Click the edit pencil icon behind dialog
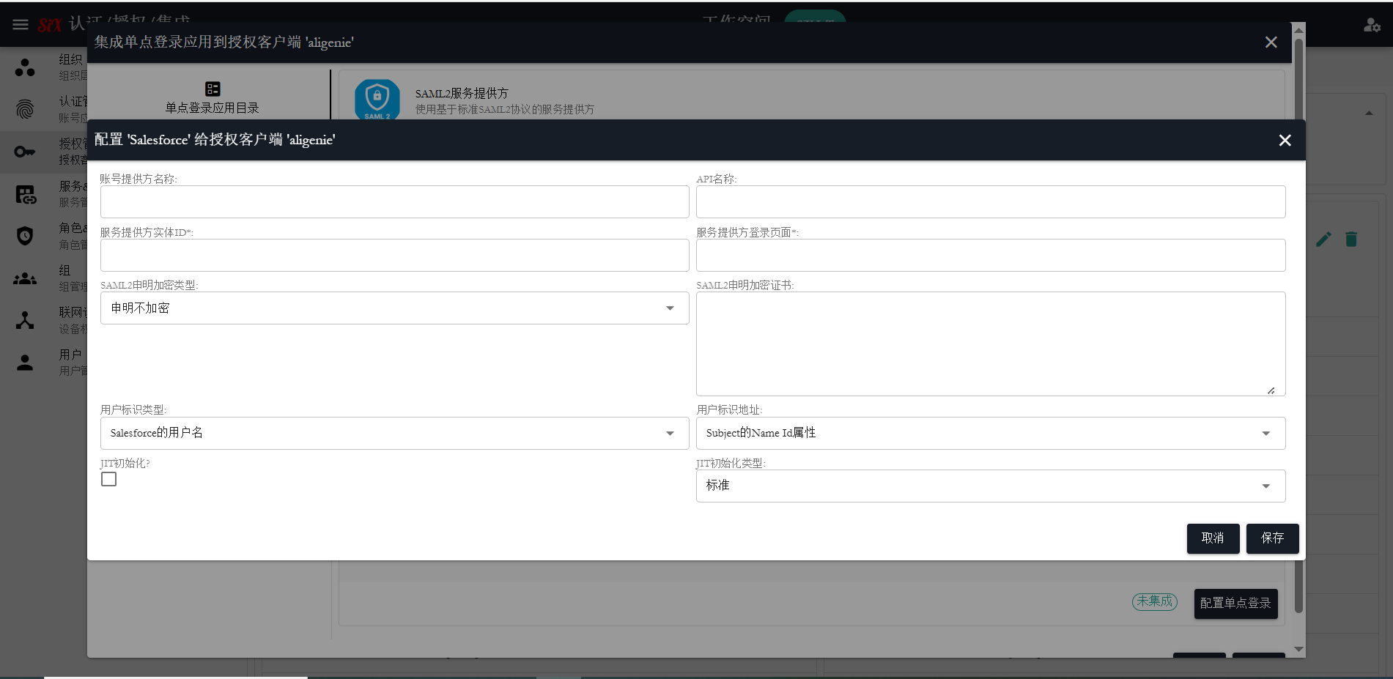 [x=1323, y=240]
